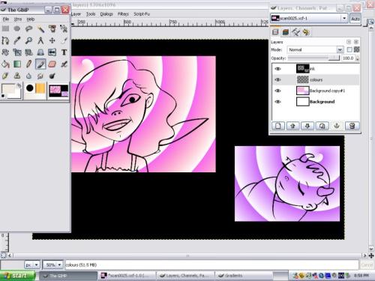Viewport: 375px width, 281px height.
Task: Select the Dodge/Burn tool
Action: (52, 76)
